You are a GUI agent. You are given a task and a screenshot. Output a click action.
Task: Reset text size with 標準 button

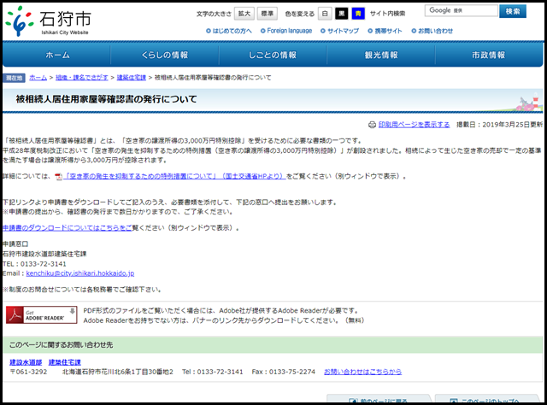coord(268,14)
